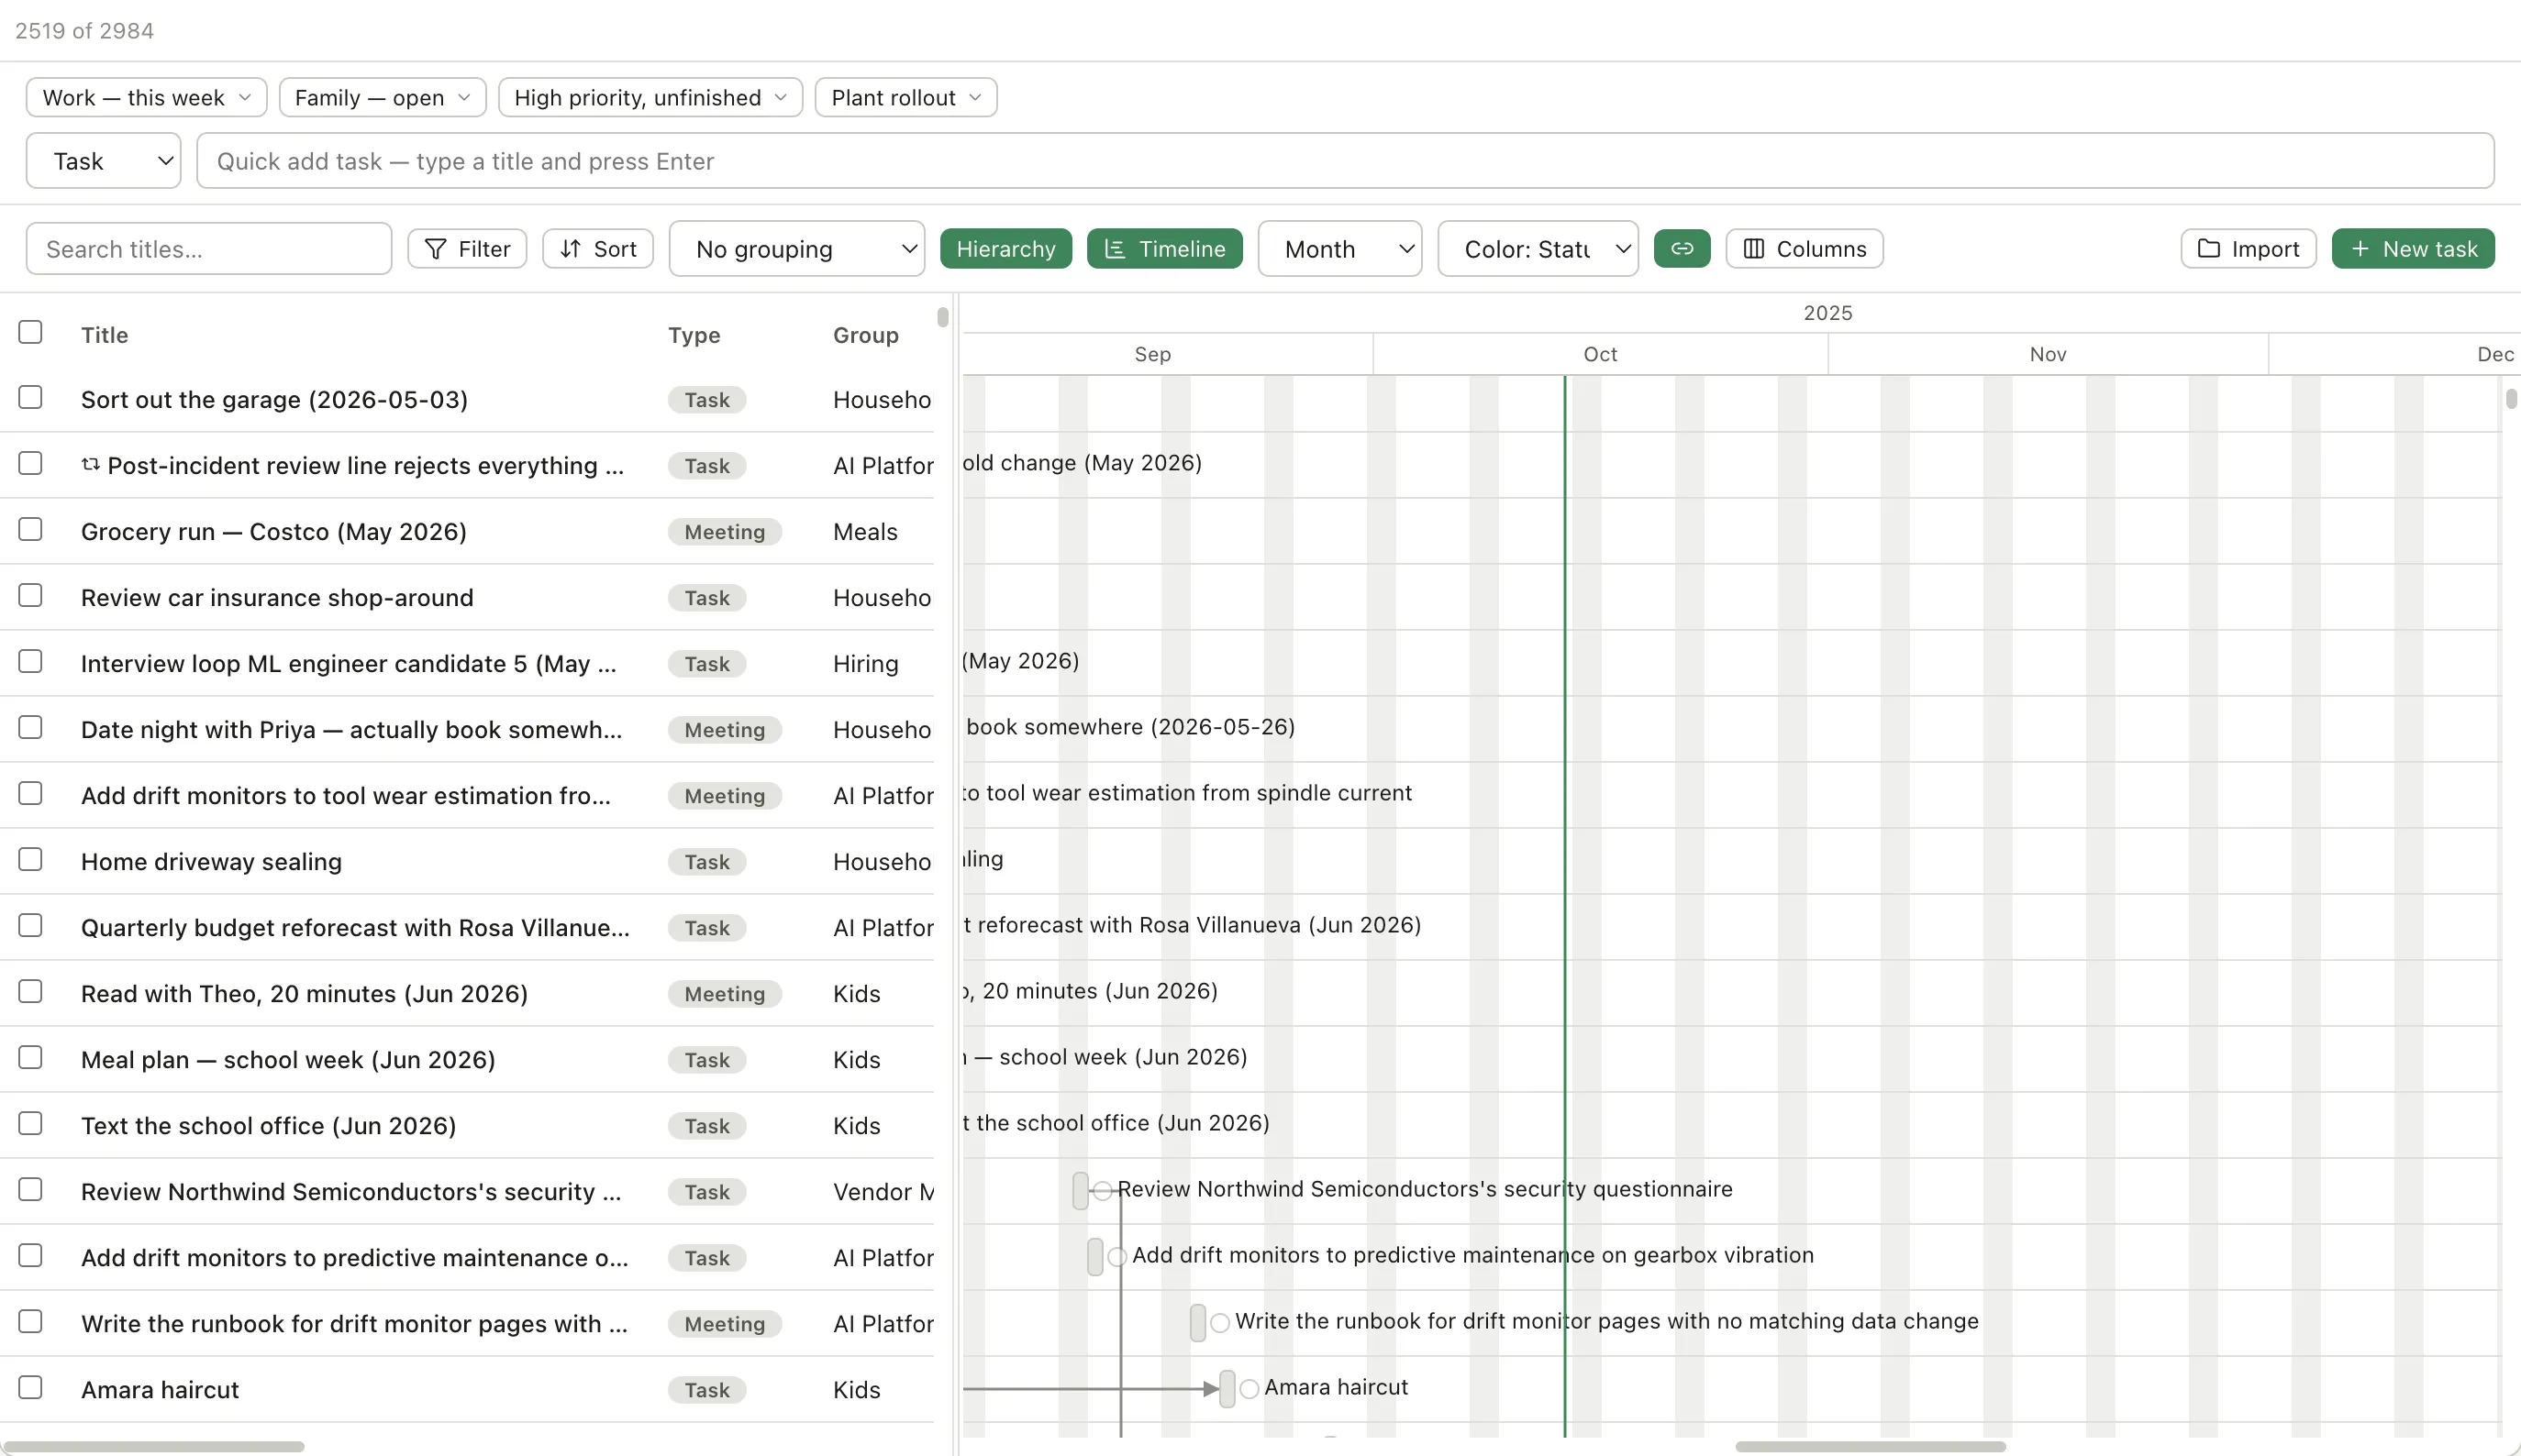Click the 2519 of 2984 count label
Image resolution: width=2521 pixels, height=1456 pixels.
pos(84,30)
